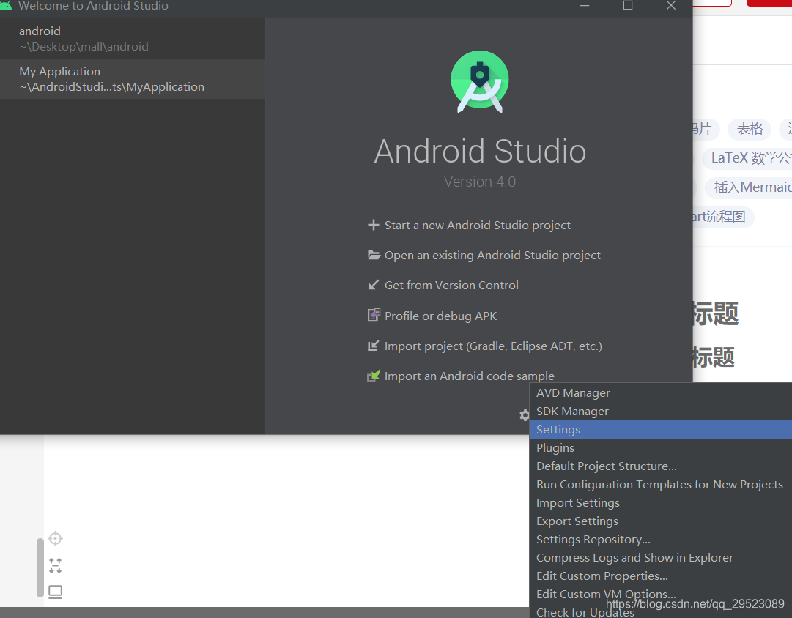Click the crosshair target icon in the browser page

55,539
